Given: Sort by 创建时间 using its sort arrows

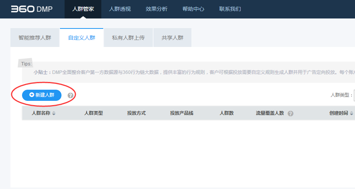Looking at the screenshot, I should click(x=352, y=114).
